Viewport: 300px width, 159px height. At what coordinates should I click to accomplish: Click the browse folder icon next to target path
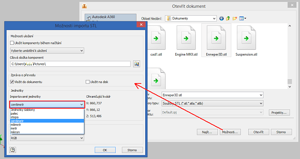(137, 64)
